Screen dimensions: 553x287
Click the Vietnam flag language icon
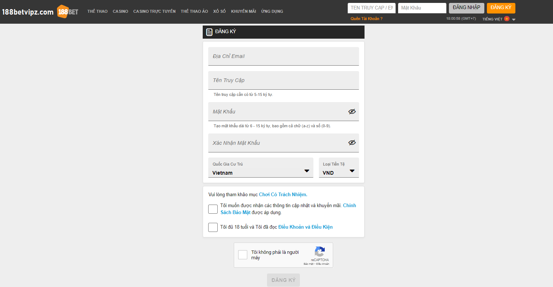[507, 19]
